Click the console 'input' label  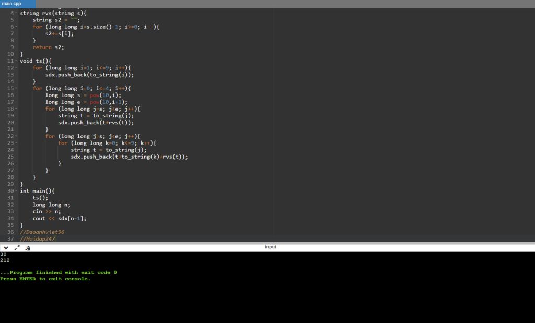point(271,247)
